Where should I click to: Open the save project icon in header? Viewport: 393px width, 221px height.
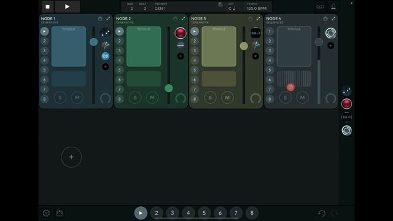tap(220, 5)
